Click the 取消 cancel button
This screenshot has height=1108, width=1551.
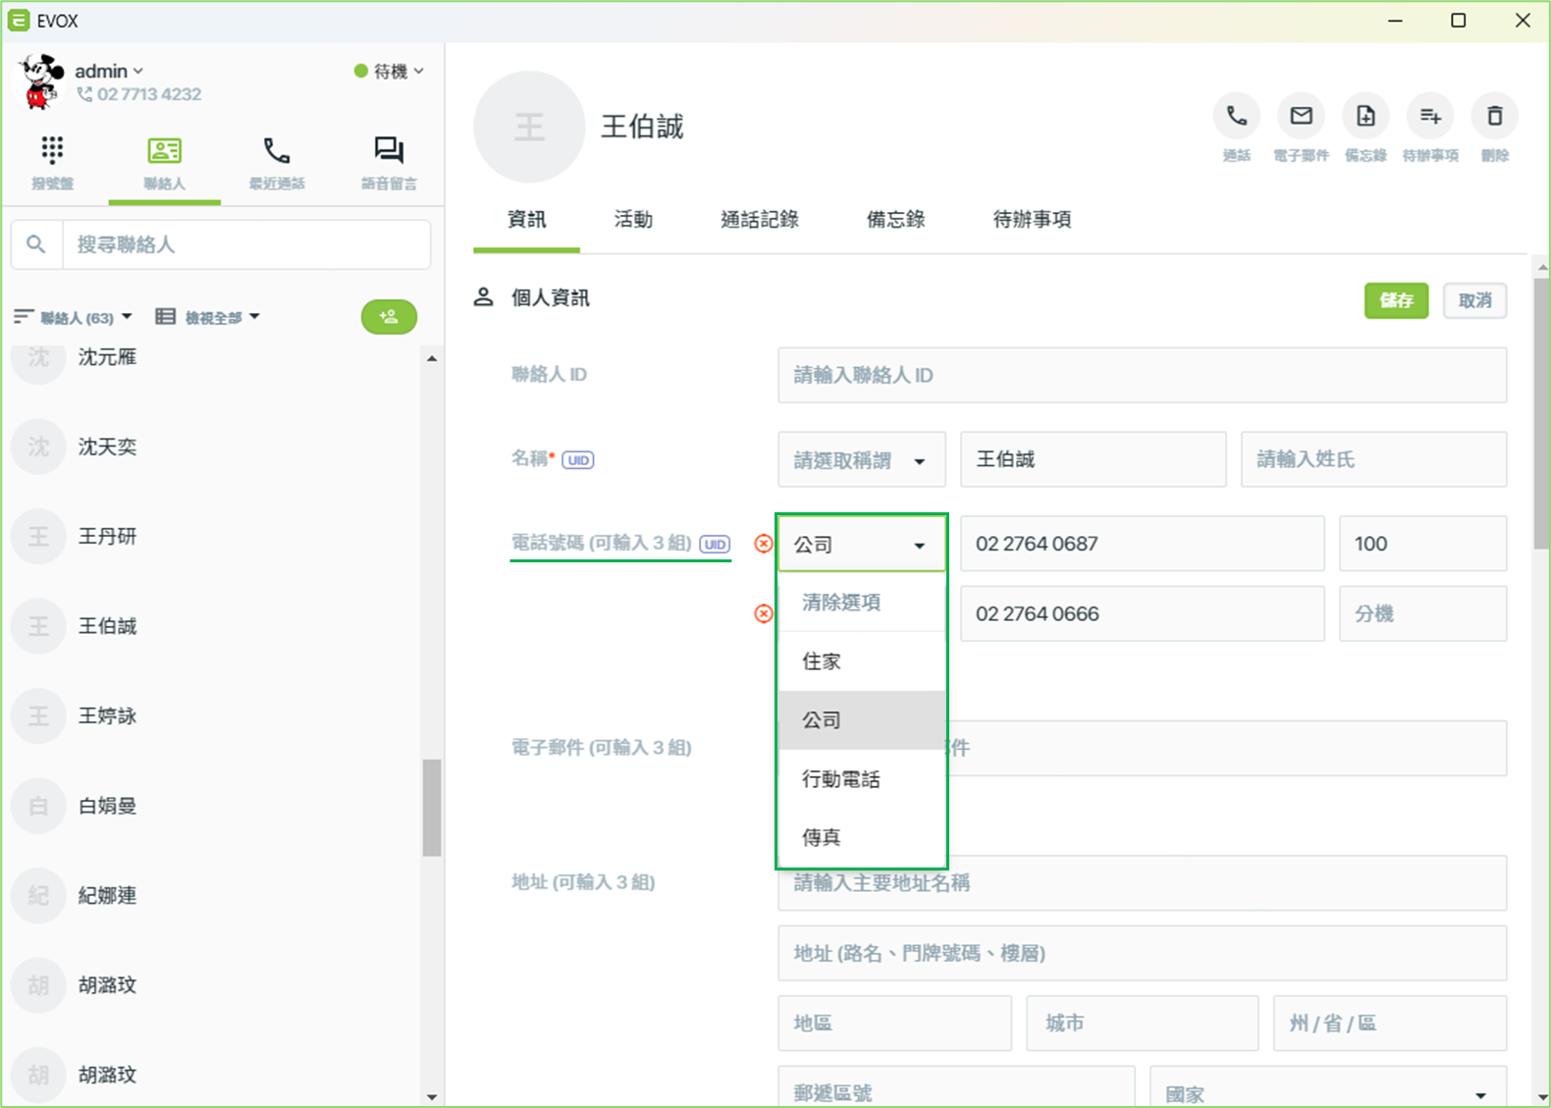1474,300
